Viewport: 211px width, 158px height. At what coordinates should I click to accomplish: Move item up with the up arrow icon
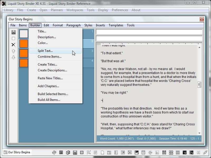tap(13, 51)
